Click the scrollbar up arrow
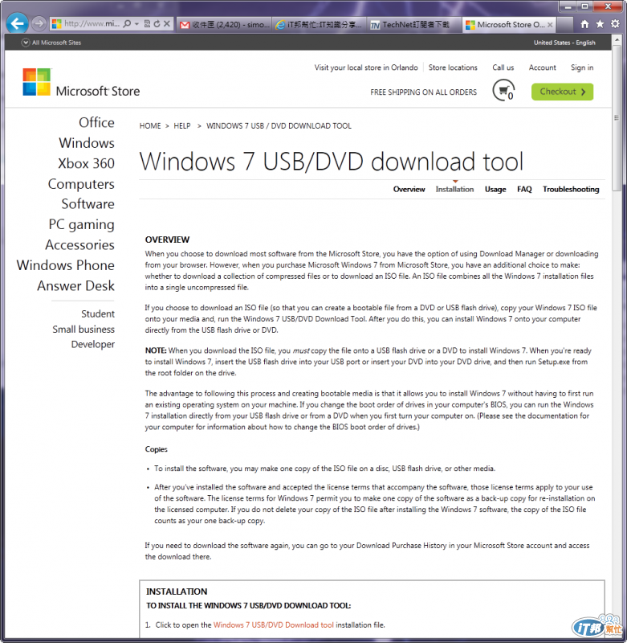The image size is (627, 643). click(x=617, y=39)
